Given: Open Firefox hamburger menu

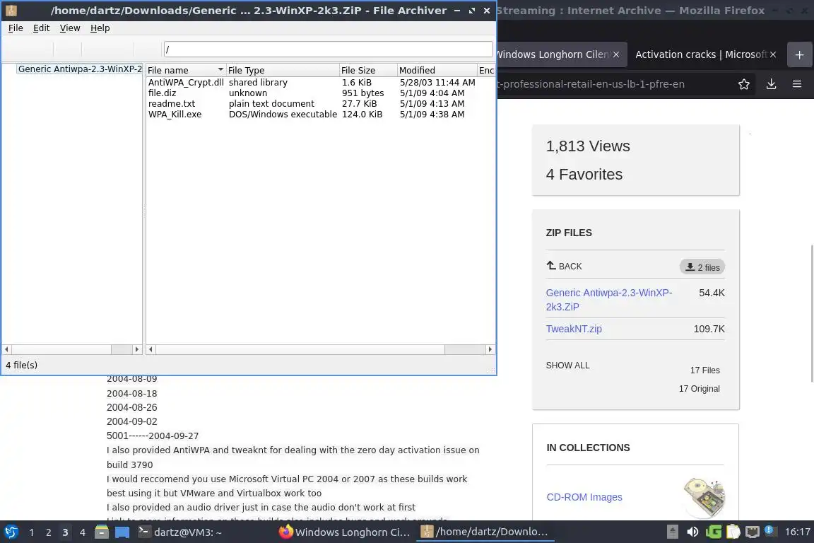Looking at the screenshot, I should (797, 84).
